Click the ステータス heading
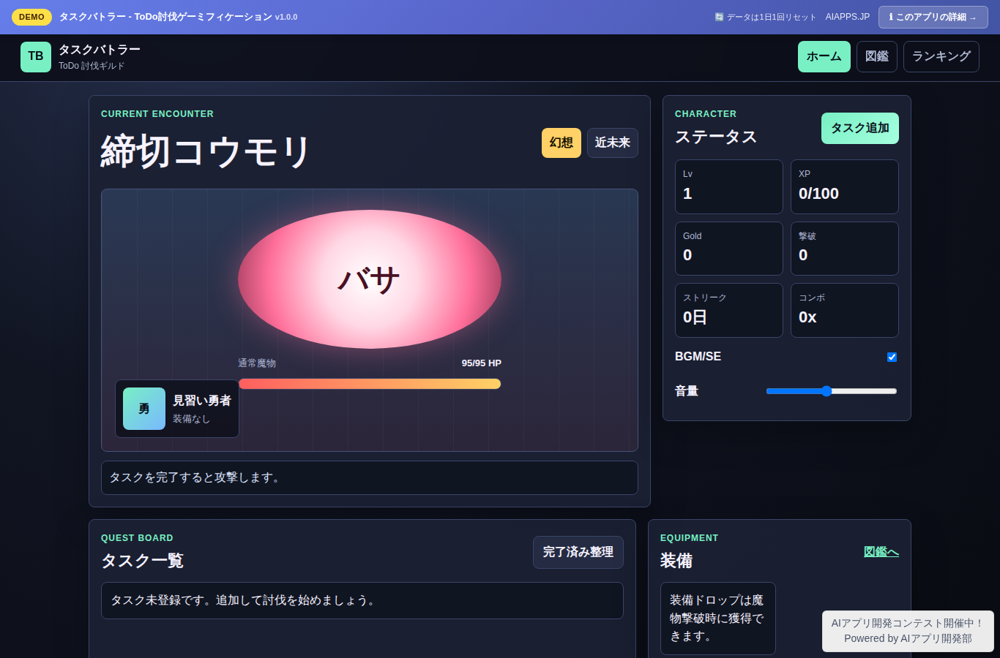The height and width of the screenshot is (658, 1000). coord(716,137)
